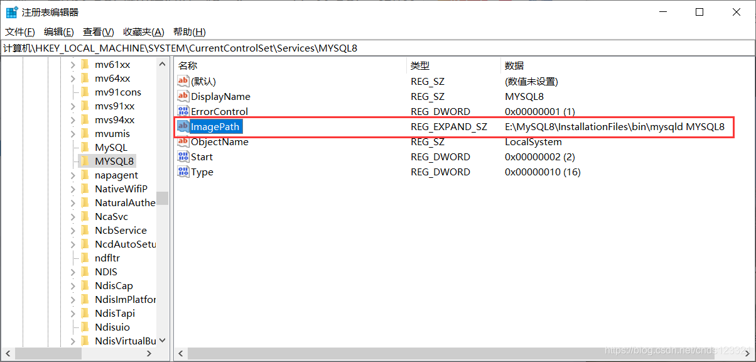Open the 编辑(E) menu

pyautogui.click(x=58, y=32)
